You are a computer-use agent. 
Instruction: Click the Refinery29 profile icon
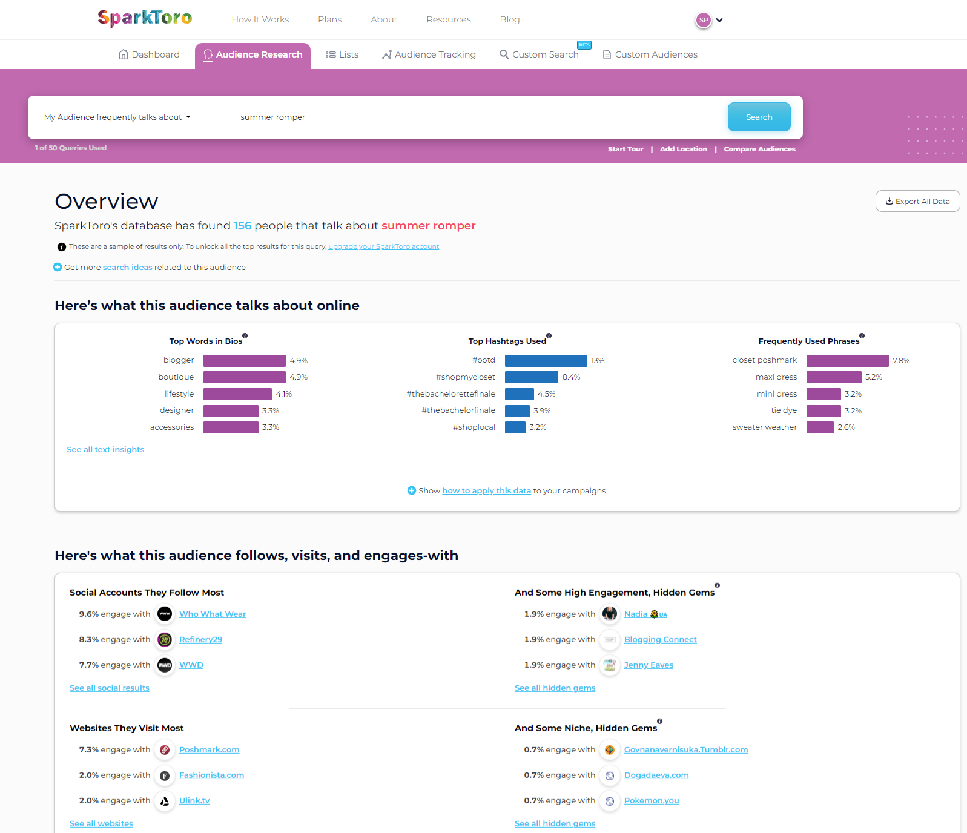pos(165,640)
